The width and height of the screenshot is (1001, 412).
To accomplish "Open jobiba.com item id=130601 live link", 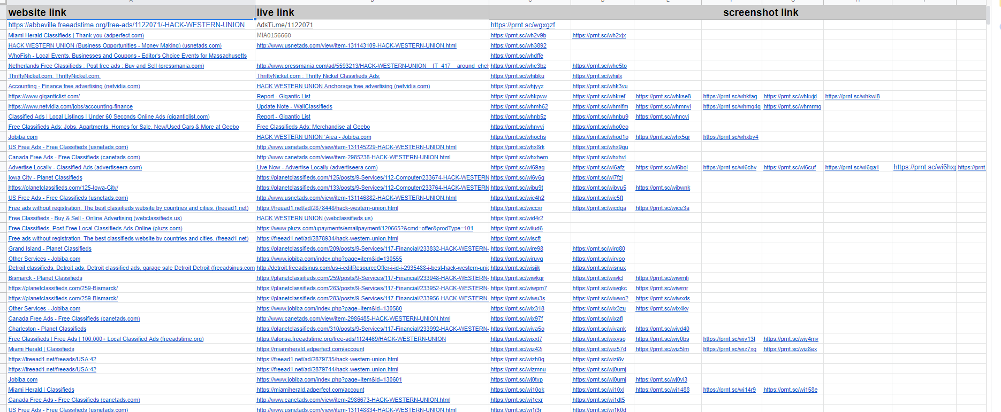I will pos(329,380).
